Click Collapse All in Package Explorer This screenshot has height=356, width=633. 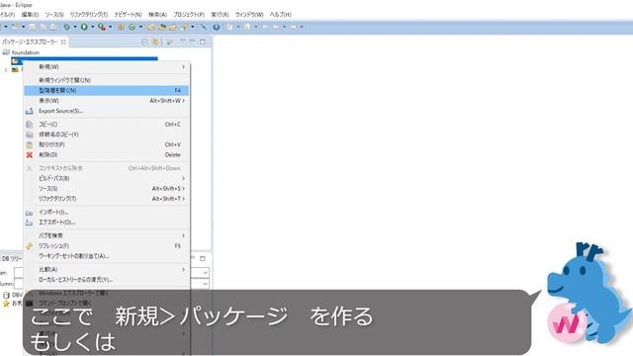[144, 42]
